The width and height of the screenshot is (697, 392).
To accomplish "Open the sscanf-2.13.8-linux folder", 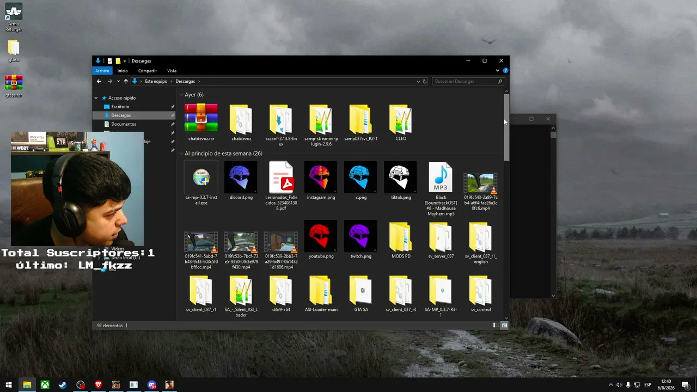I will point(281,125).
